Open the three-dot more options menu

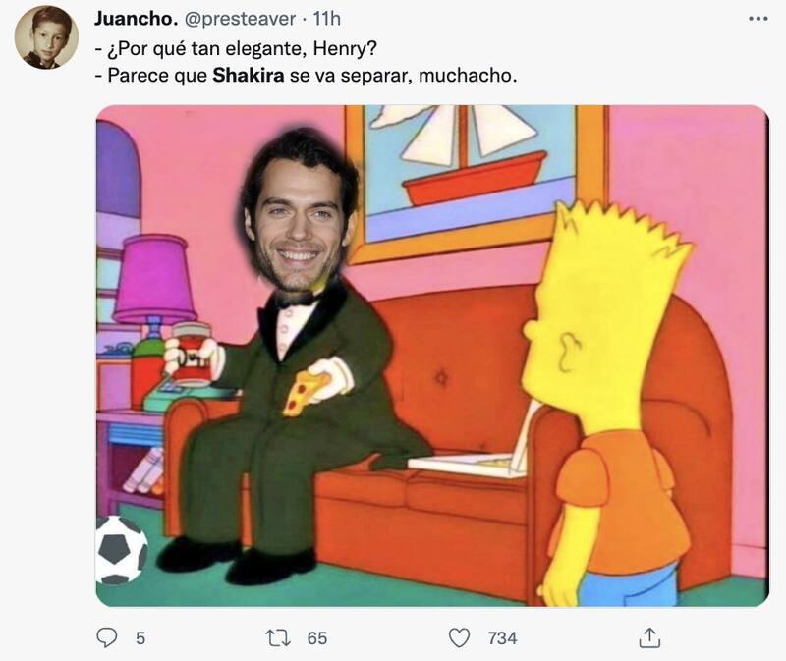[x=758, y=19]
